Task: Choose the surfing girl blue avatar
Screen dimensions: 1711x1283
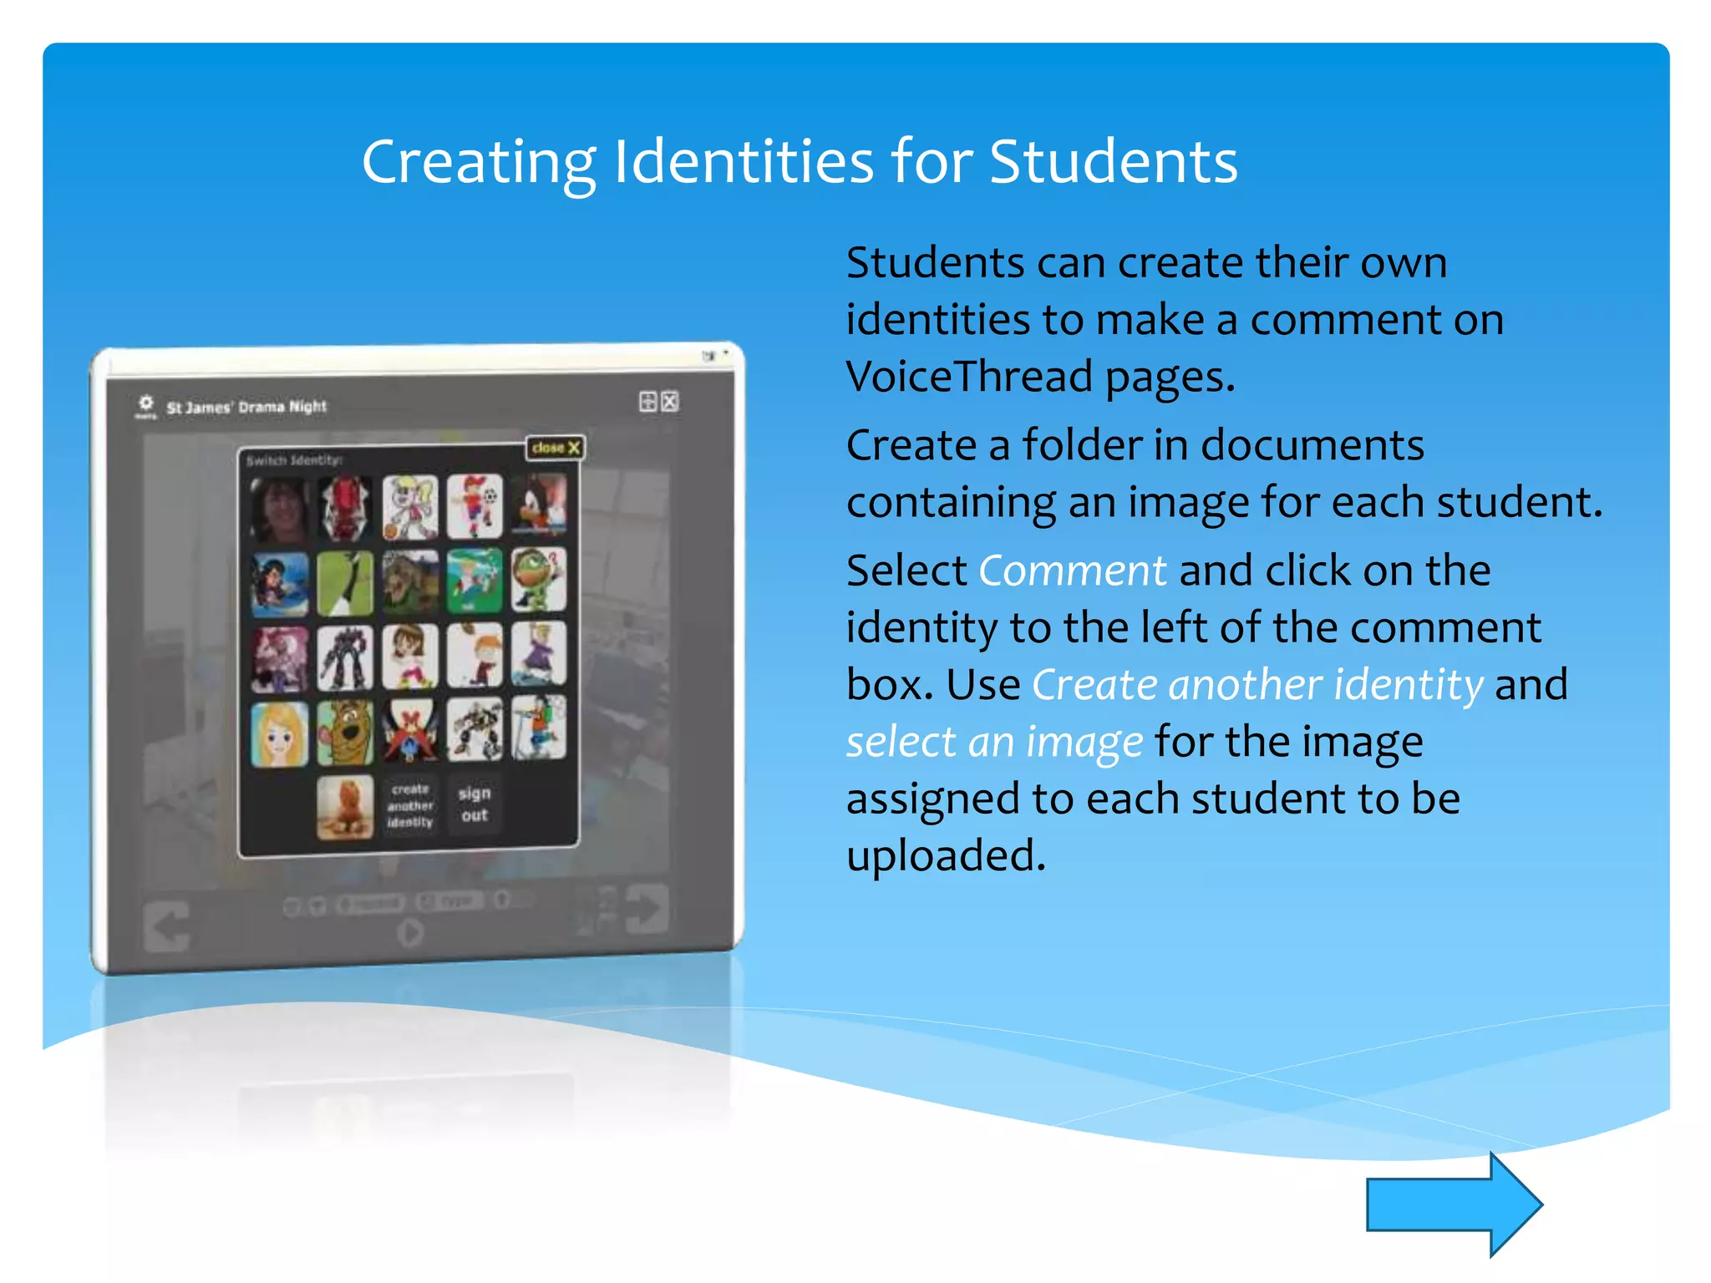Action: tap(280, 584)
